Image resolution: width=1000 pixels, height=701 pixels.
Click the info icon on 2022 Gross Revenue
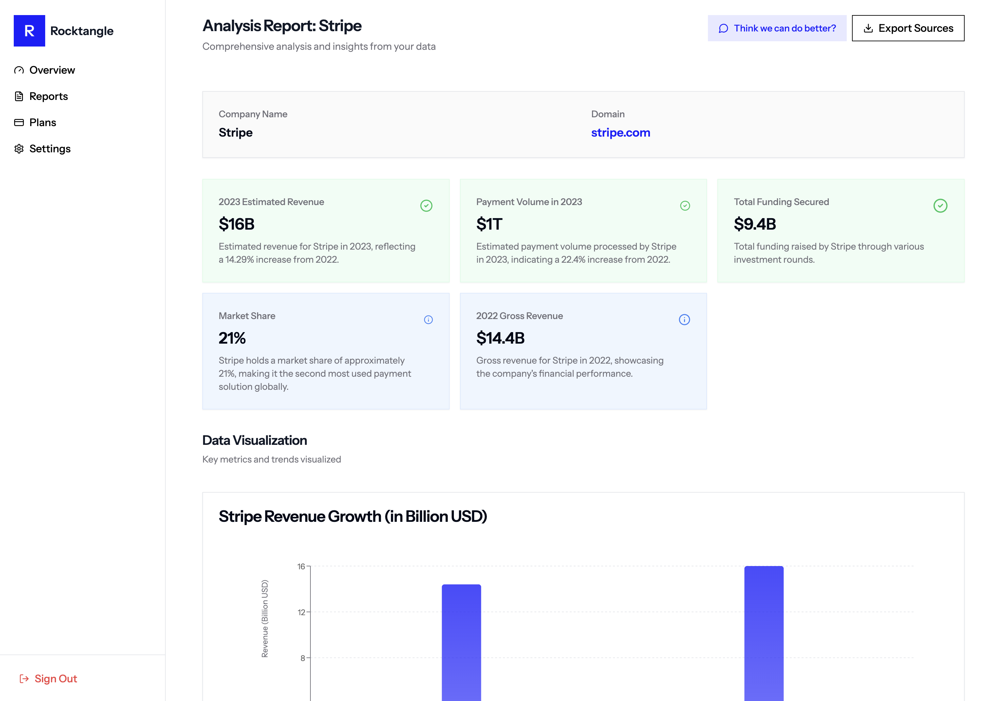pos(684,320)
